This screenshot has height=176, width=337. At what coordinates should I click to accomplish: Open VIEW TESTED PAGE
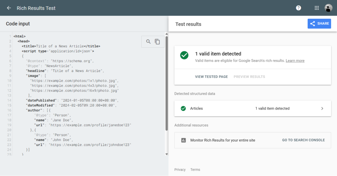[211, 77]
